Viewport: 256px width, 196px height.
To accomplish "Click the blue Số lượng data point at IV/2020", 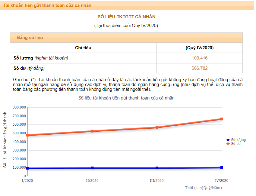I will [x=222, y=167].
